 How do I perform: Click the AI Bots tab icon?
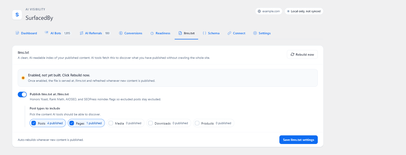pos(46,33)
